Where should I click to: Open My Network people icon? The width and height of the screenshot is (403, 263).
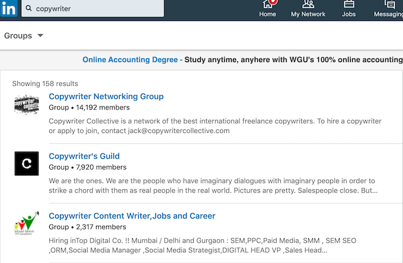click(x=308, y=4)
